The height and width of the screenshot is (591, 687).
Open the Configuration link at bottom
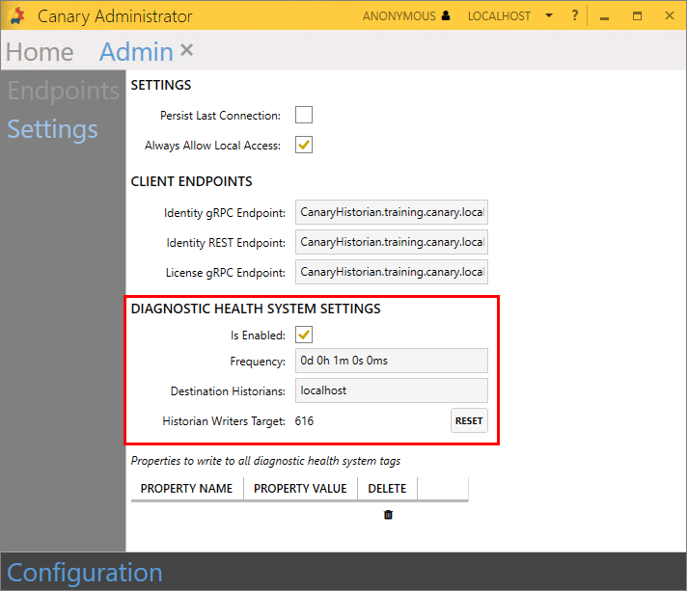click(x=85, y=572)
